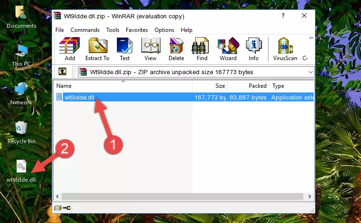Launch the Wizard toolbar icon
361x223 pixels.
coord(228,49)
